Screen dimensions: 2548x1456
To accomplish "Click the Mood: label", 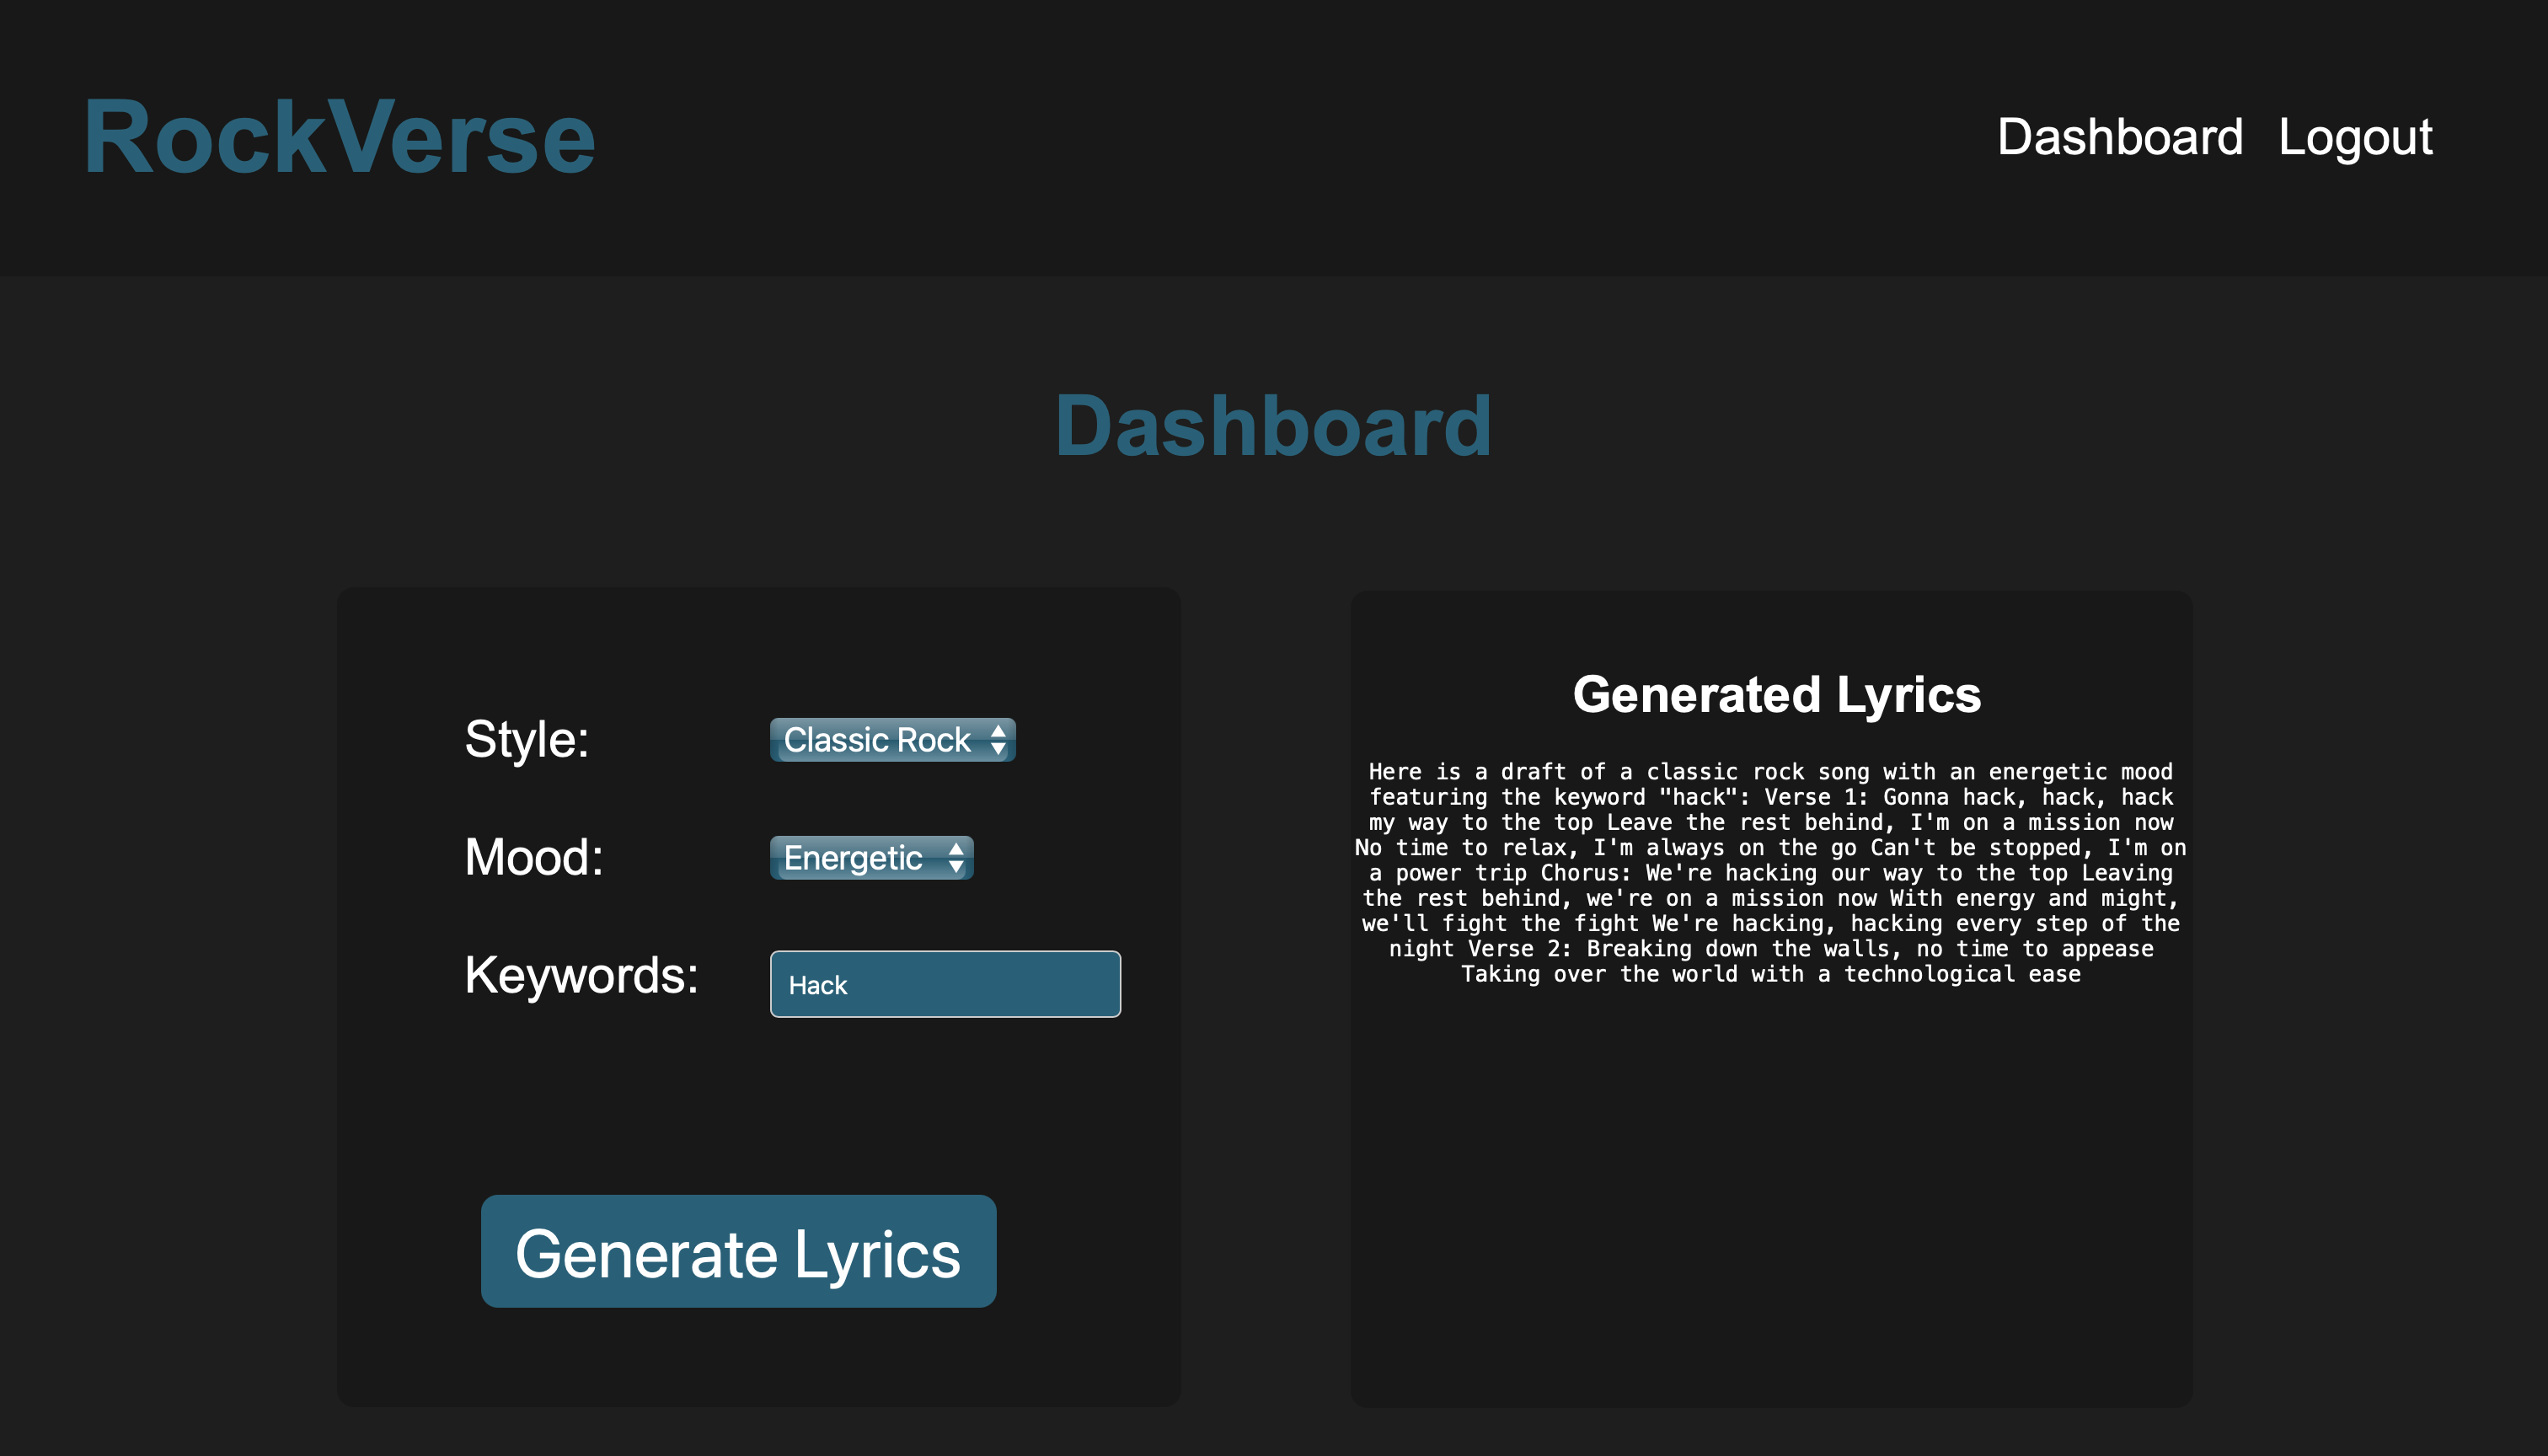I will coord(534,858).
